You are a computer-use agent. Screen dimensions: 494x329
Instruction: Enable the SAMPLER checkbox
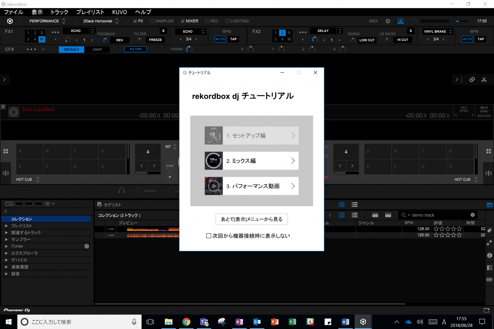tap(152, 21)
